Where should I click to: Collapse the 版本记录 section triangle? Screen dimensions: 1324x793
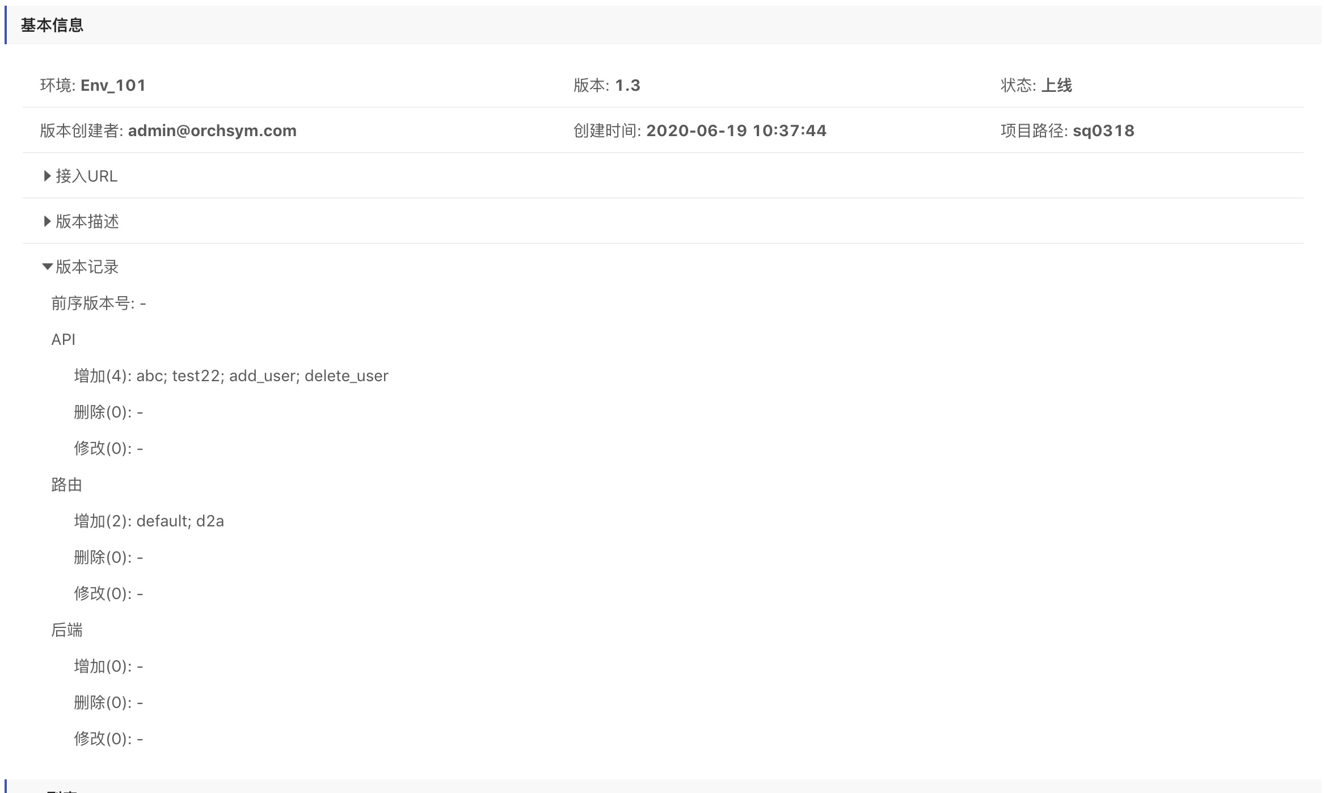pos(47,267)
